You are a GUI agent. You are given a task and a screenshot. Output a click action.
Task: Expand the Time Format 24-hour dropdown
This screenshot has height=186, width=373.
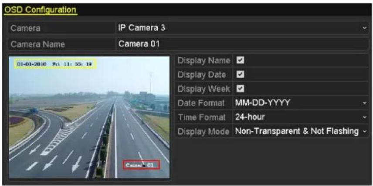[301, 117]
